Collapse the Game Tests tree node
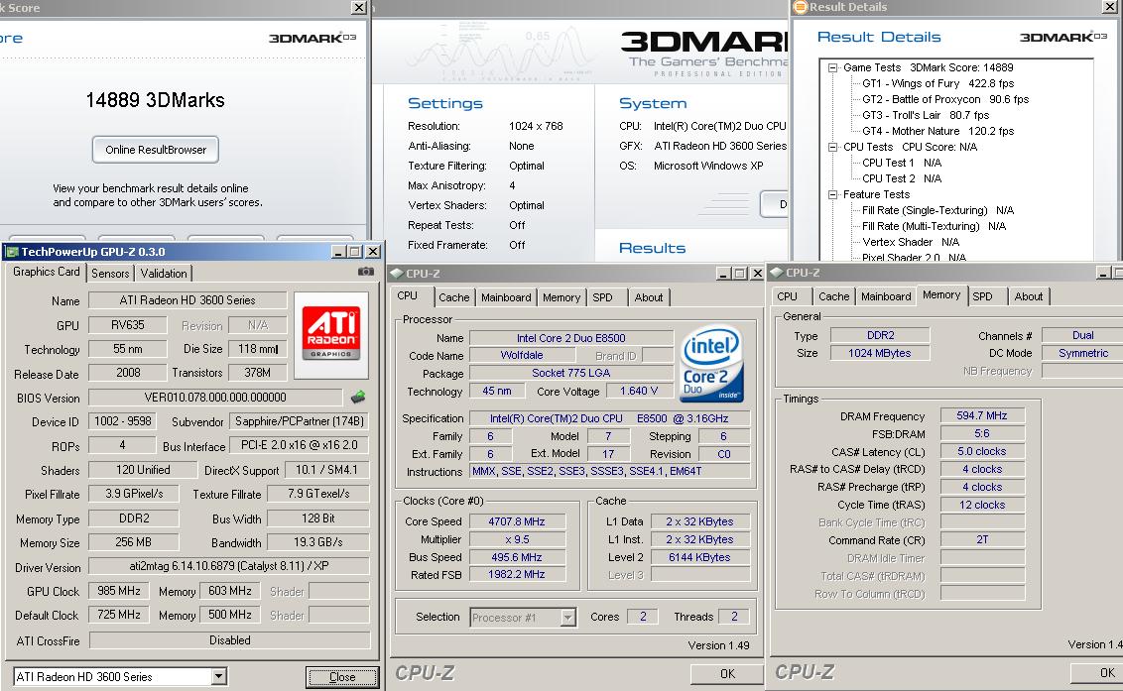The width and height of the screenshot is (1123, 691). pyautogui.click(x=833, y=68)
